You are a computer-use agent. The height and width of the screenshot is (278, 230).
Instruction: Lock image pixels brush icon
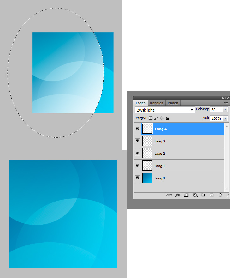coord(156,118)
